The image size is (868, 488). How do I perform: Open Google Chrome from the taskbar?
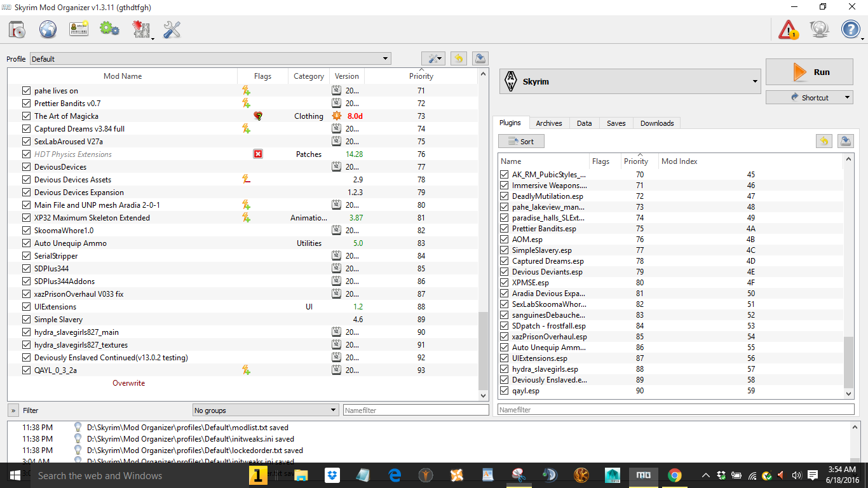(675, 475)
